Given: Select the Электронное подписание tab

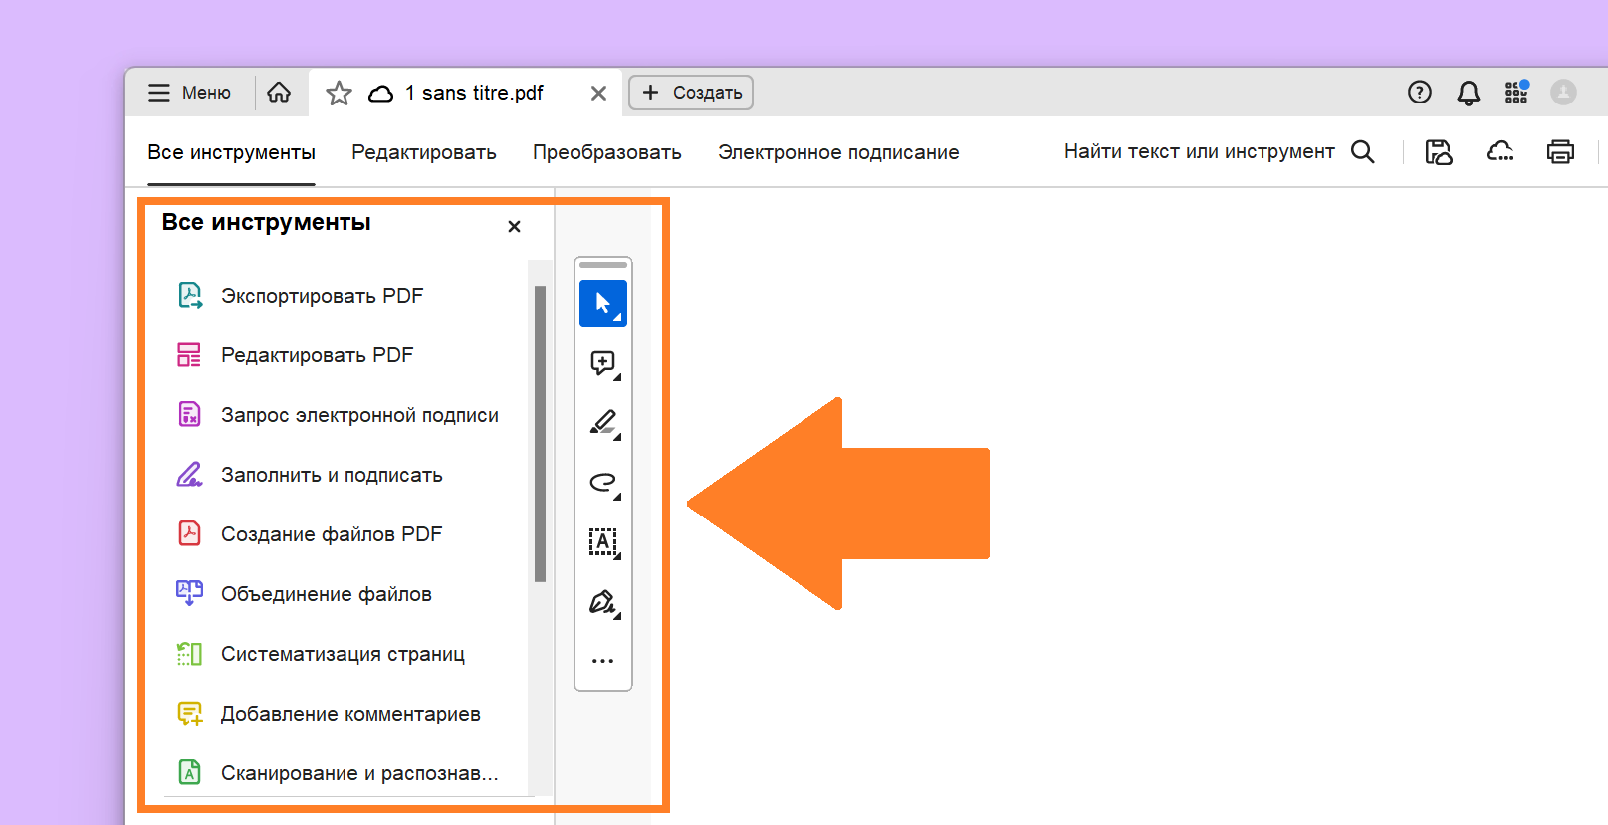Looking at the screenshot, I should (x=838, y=152).
